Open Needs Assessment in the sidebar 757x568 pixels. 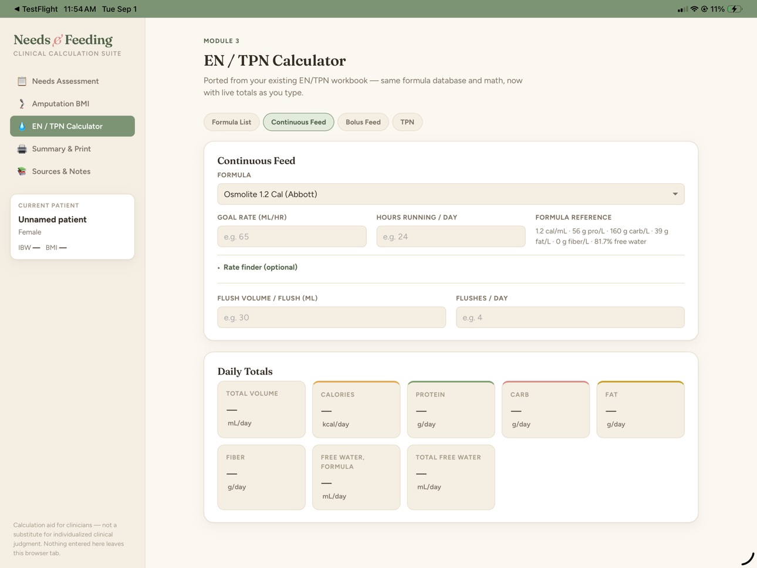click(x=72, y=81)
